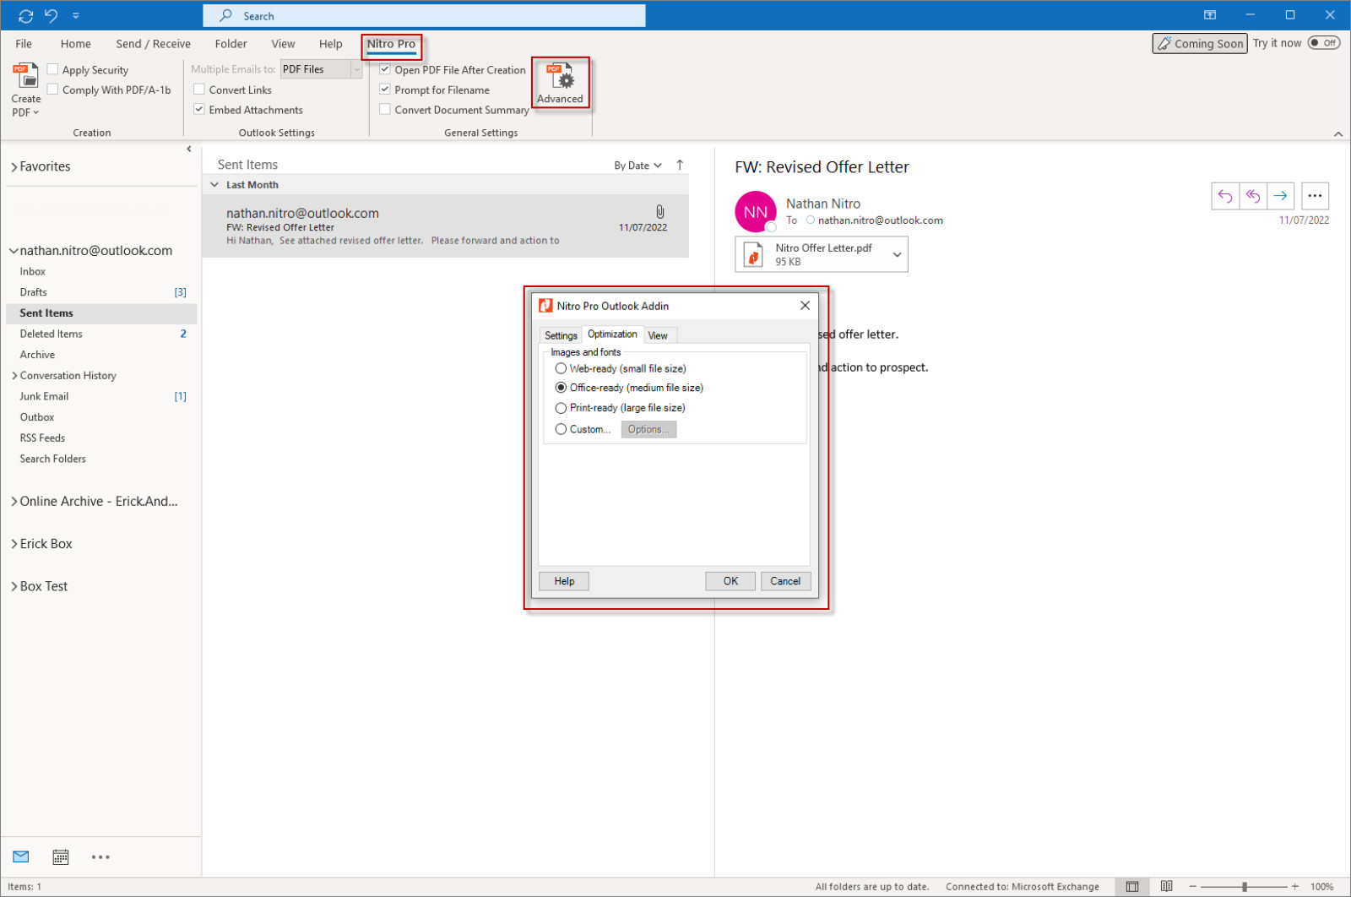Image resolution: width=1351 pixels, height=897 pixels.
Task: Open the By Date sorting dropdown
Action: [x=638, y=165]
